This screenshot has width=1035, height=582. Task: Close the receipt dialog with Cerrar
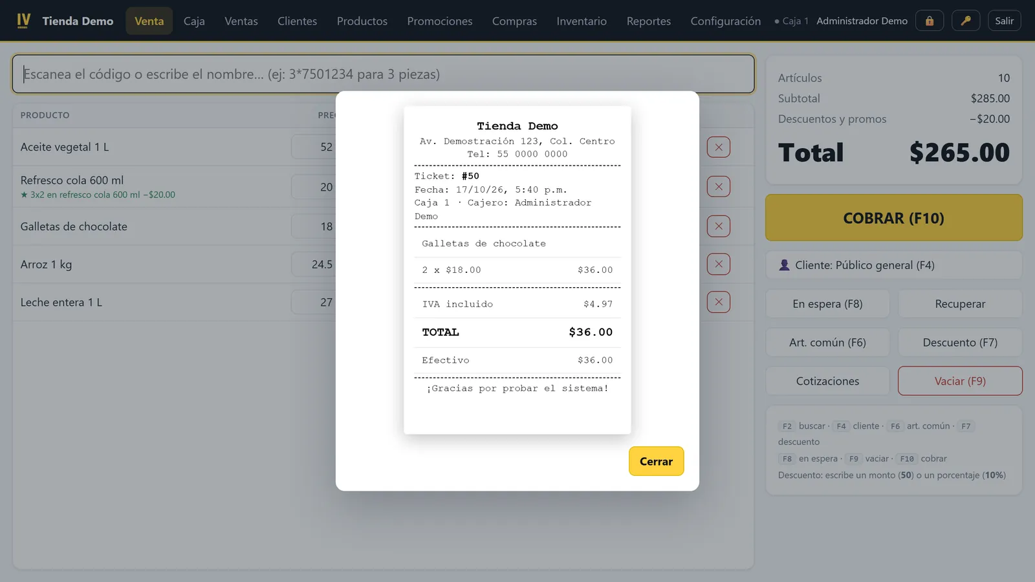click(x=656, y=461)
